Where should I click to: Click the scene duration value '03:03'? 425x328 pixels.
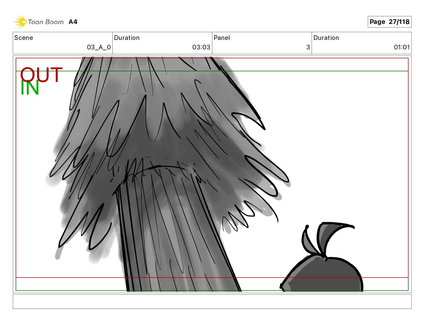coord(201,47)
